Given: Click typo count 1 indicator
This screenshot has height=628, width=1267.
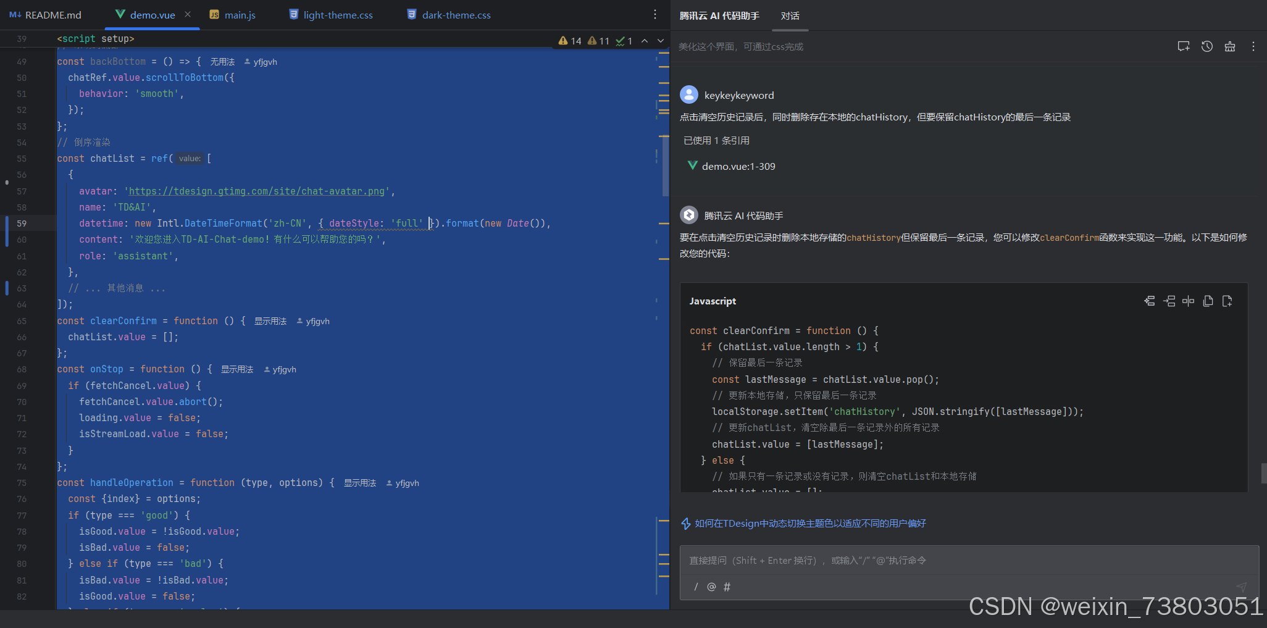Looking at the screenshot, I should (x=624, y=41).
